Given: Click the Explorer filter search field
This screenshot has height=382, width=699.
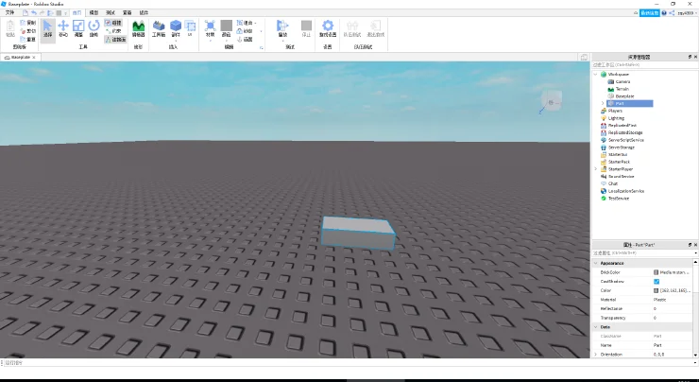Looking at the screenshot, I should 644,65.
